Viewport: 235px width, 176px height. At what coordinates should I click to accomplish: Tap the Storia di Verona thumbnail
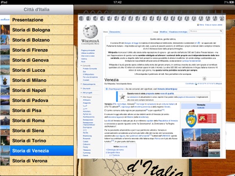[5, 161]
